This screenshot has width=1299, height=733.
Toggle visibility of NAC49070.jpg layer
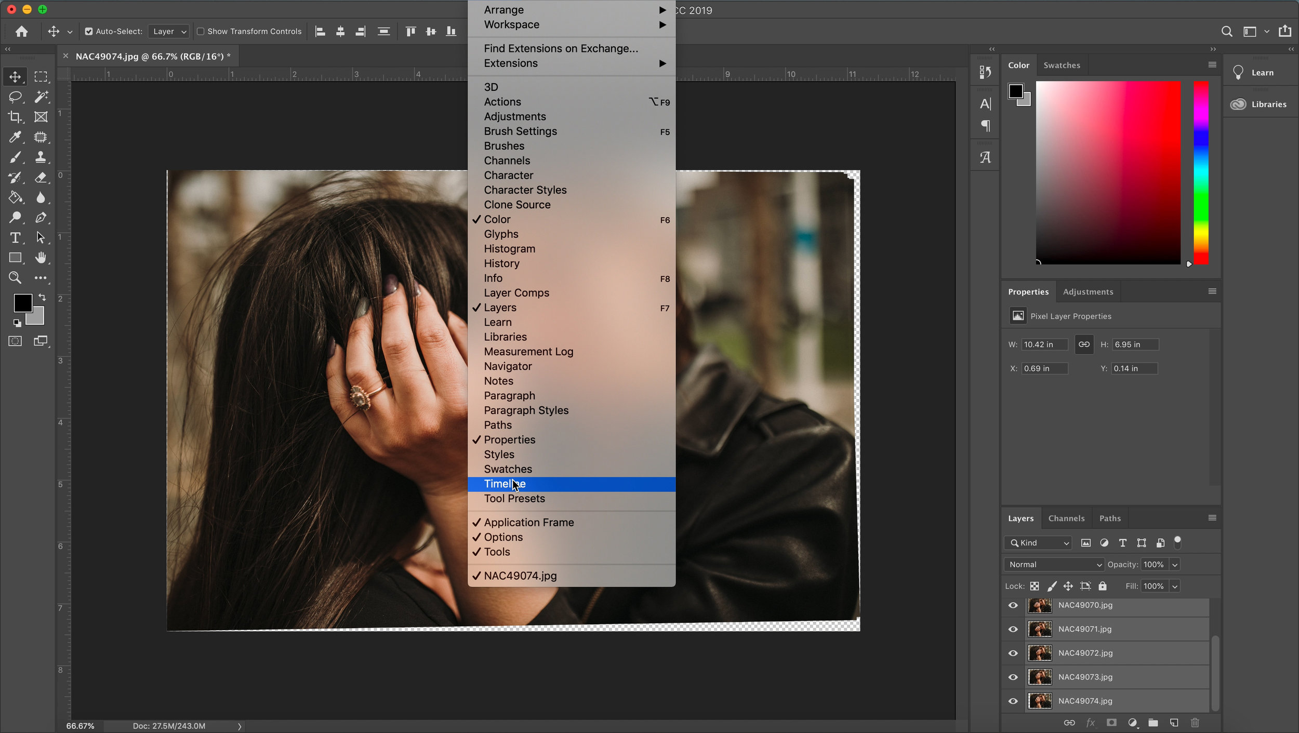click(1013, 605)
